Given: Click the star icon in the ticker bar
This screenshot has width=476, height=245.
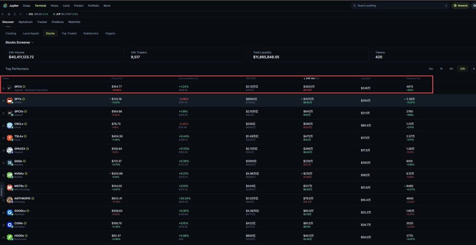Looking at the screenshot, I should [9, 14].
